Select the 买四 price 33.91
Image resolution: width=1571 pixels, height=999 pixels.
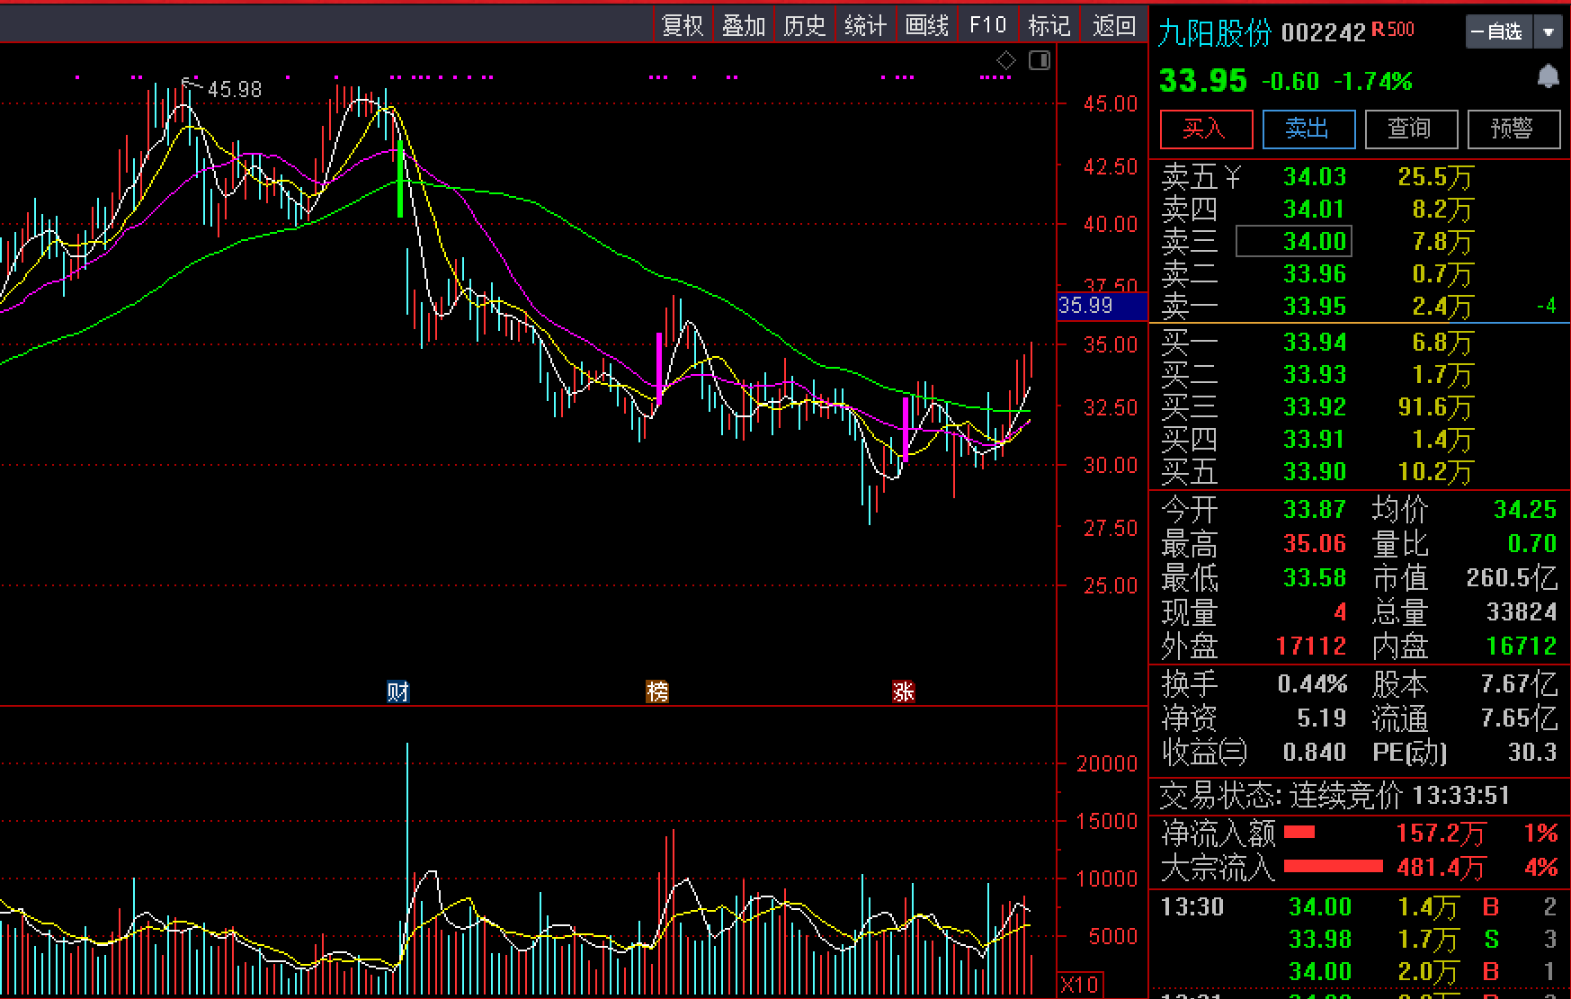click(x=1315, y=440)
